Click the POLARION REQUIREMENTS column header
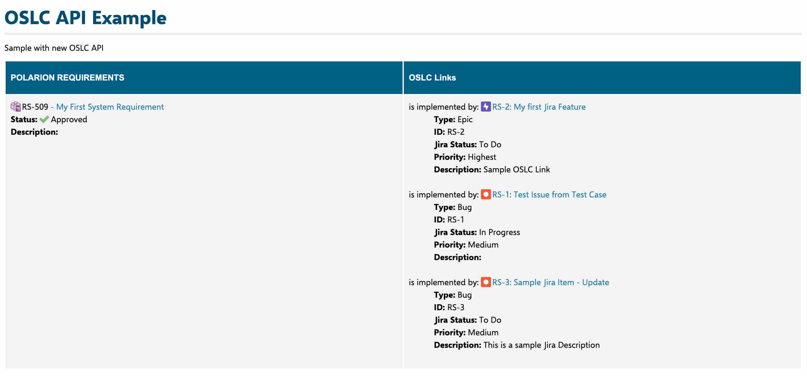Image resolution: width=807 pixels, height=376 pixels. [67, 78]
